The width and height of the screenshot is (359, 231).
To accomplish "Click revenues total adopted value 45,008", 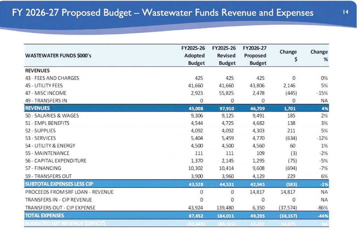I will [x=196, y=109].
